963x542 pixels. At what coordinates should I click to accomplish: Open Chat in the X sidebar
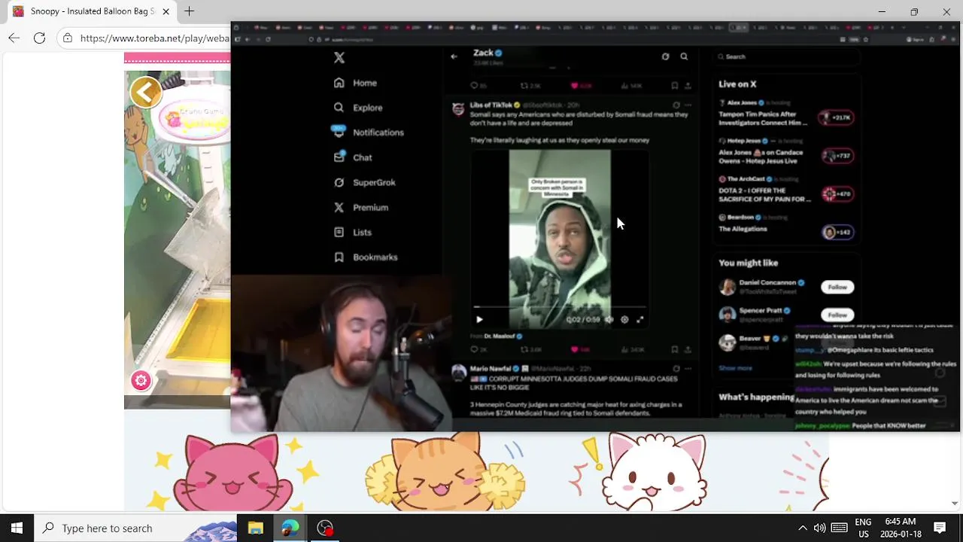click(x=353, y=157)
